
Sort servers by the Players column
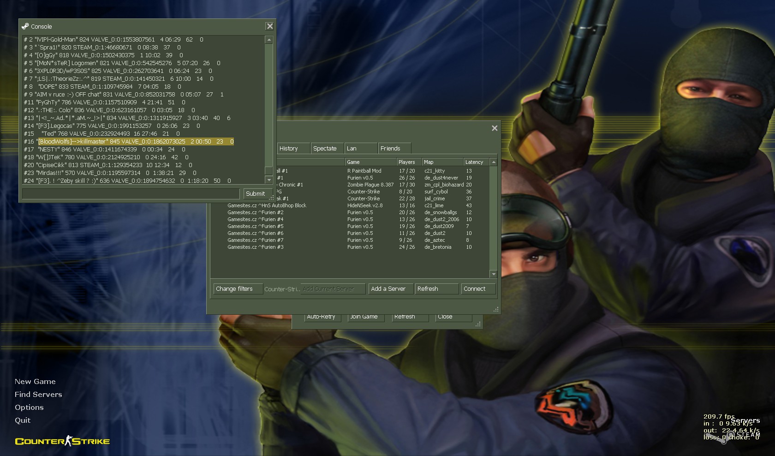point(406,162)
